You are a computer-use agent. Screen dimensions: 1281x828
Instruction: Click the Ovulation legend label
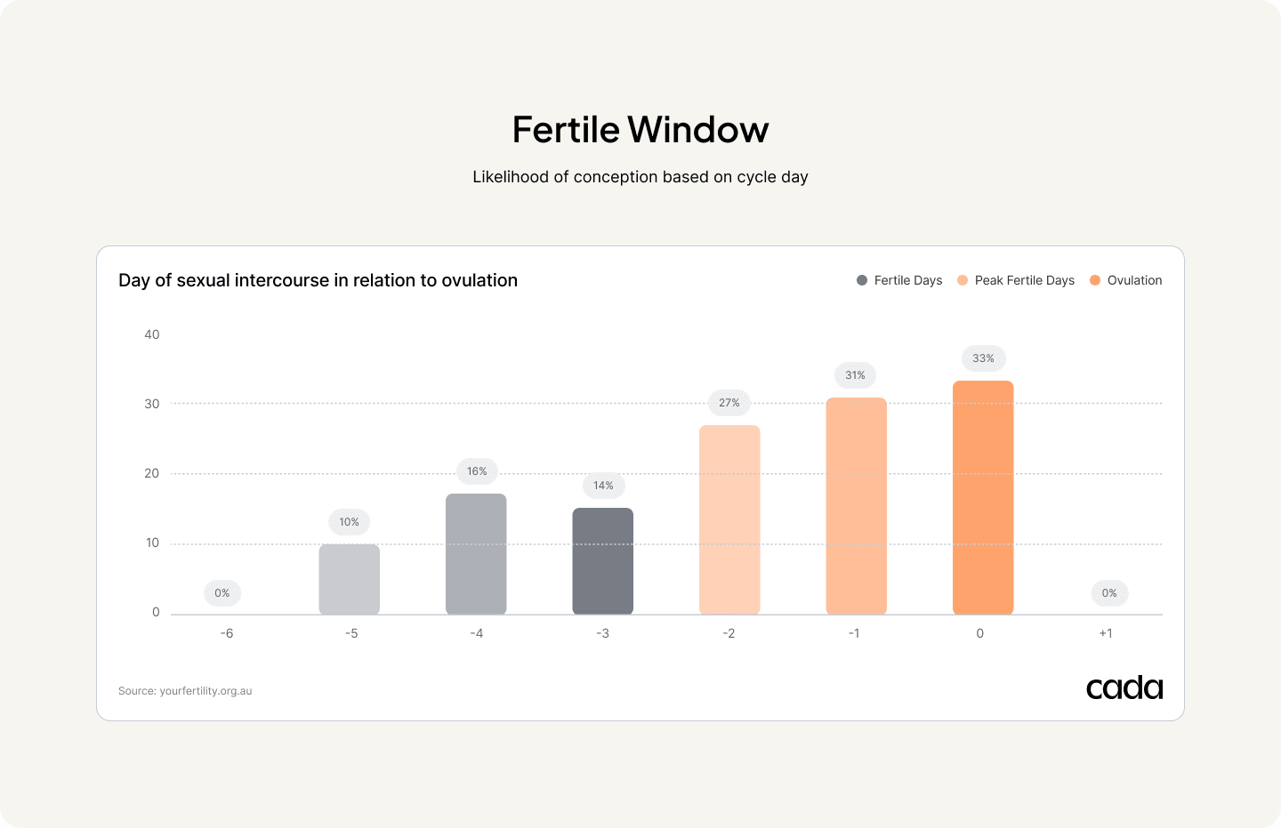pyautogui.click(x=1134, y=280)
